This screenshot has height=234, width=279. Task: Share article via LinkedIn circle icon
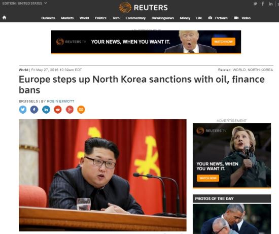click(46, 110)
